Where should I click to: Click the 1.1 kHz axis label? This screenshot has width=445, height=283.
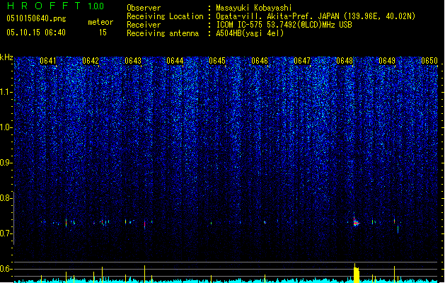click(6, 92)
